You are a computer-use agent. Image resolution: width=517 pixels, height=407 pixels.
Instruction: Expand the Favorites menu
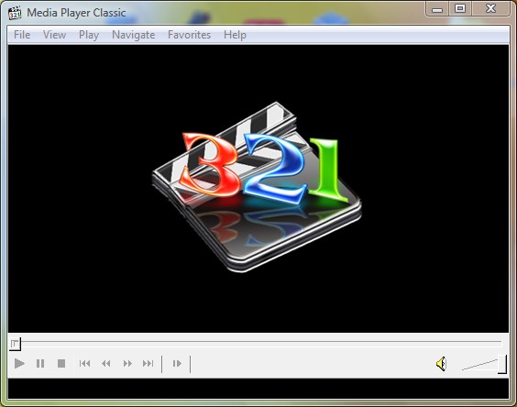[189, 35]
